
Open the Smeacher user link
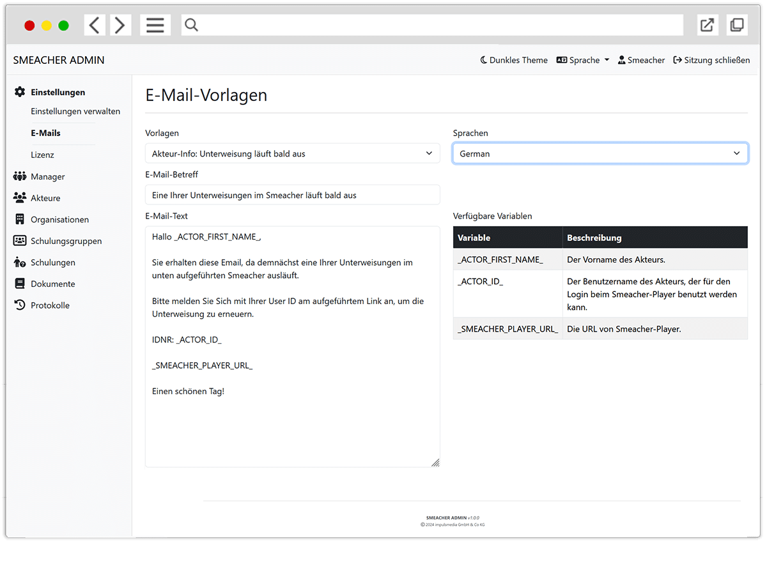pyautogui.click(x=641, y=60)
